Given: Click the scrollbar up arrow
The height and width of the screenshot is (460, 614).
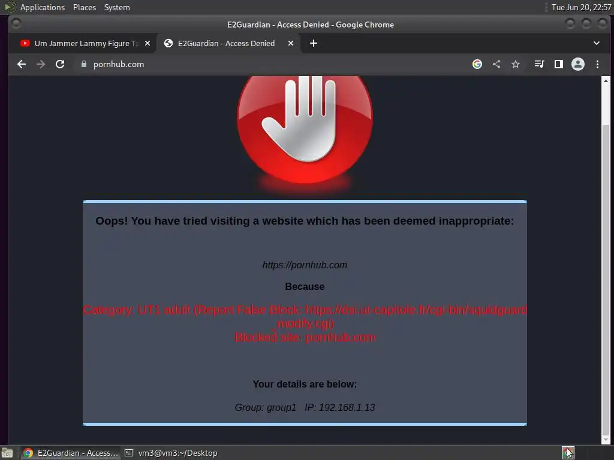Looking at the screenshot, I should pos(606,81).
